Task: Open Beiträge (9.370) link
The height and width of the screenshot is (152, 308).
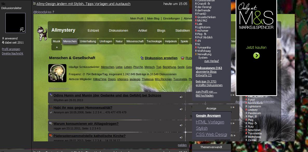Action: click(206, 81)
